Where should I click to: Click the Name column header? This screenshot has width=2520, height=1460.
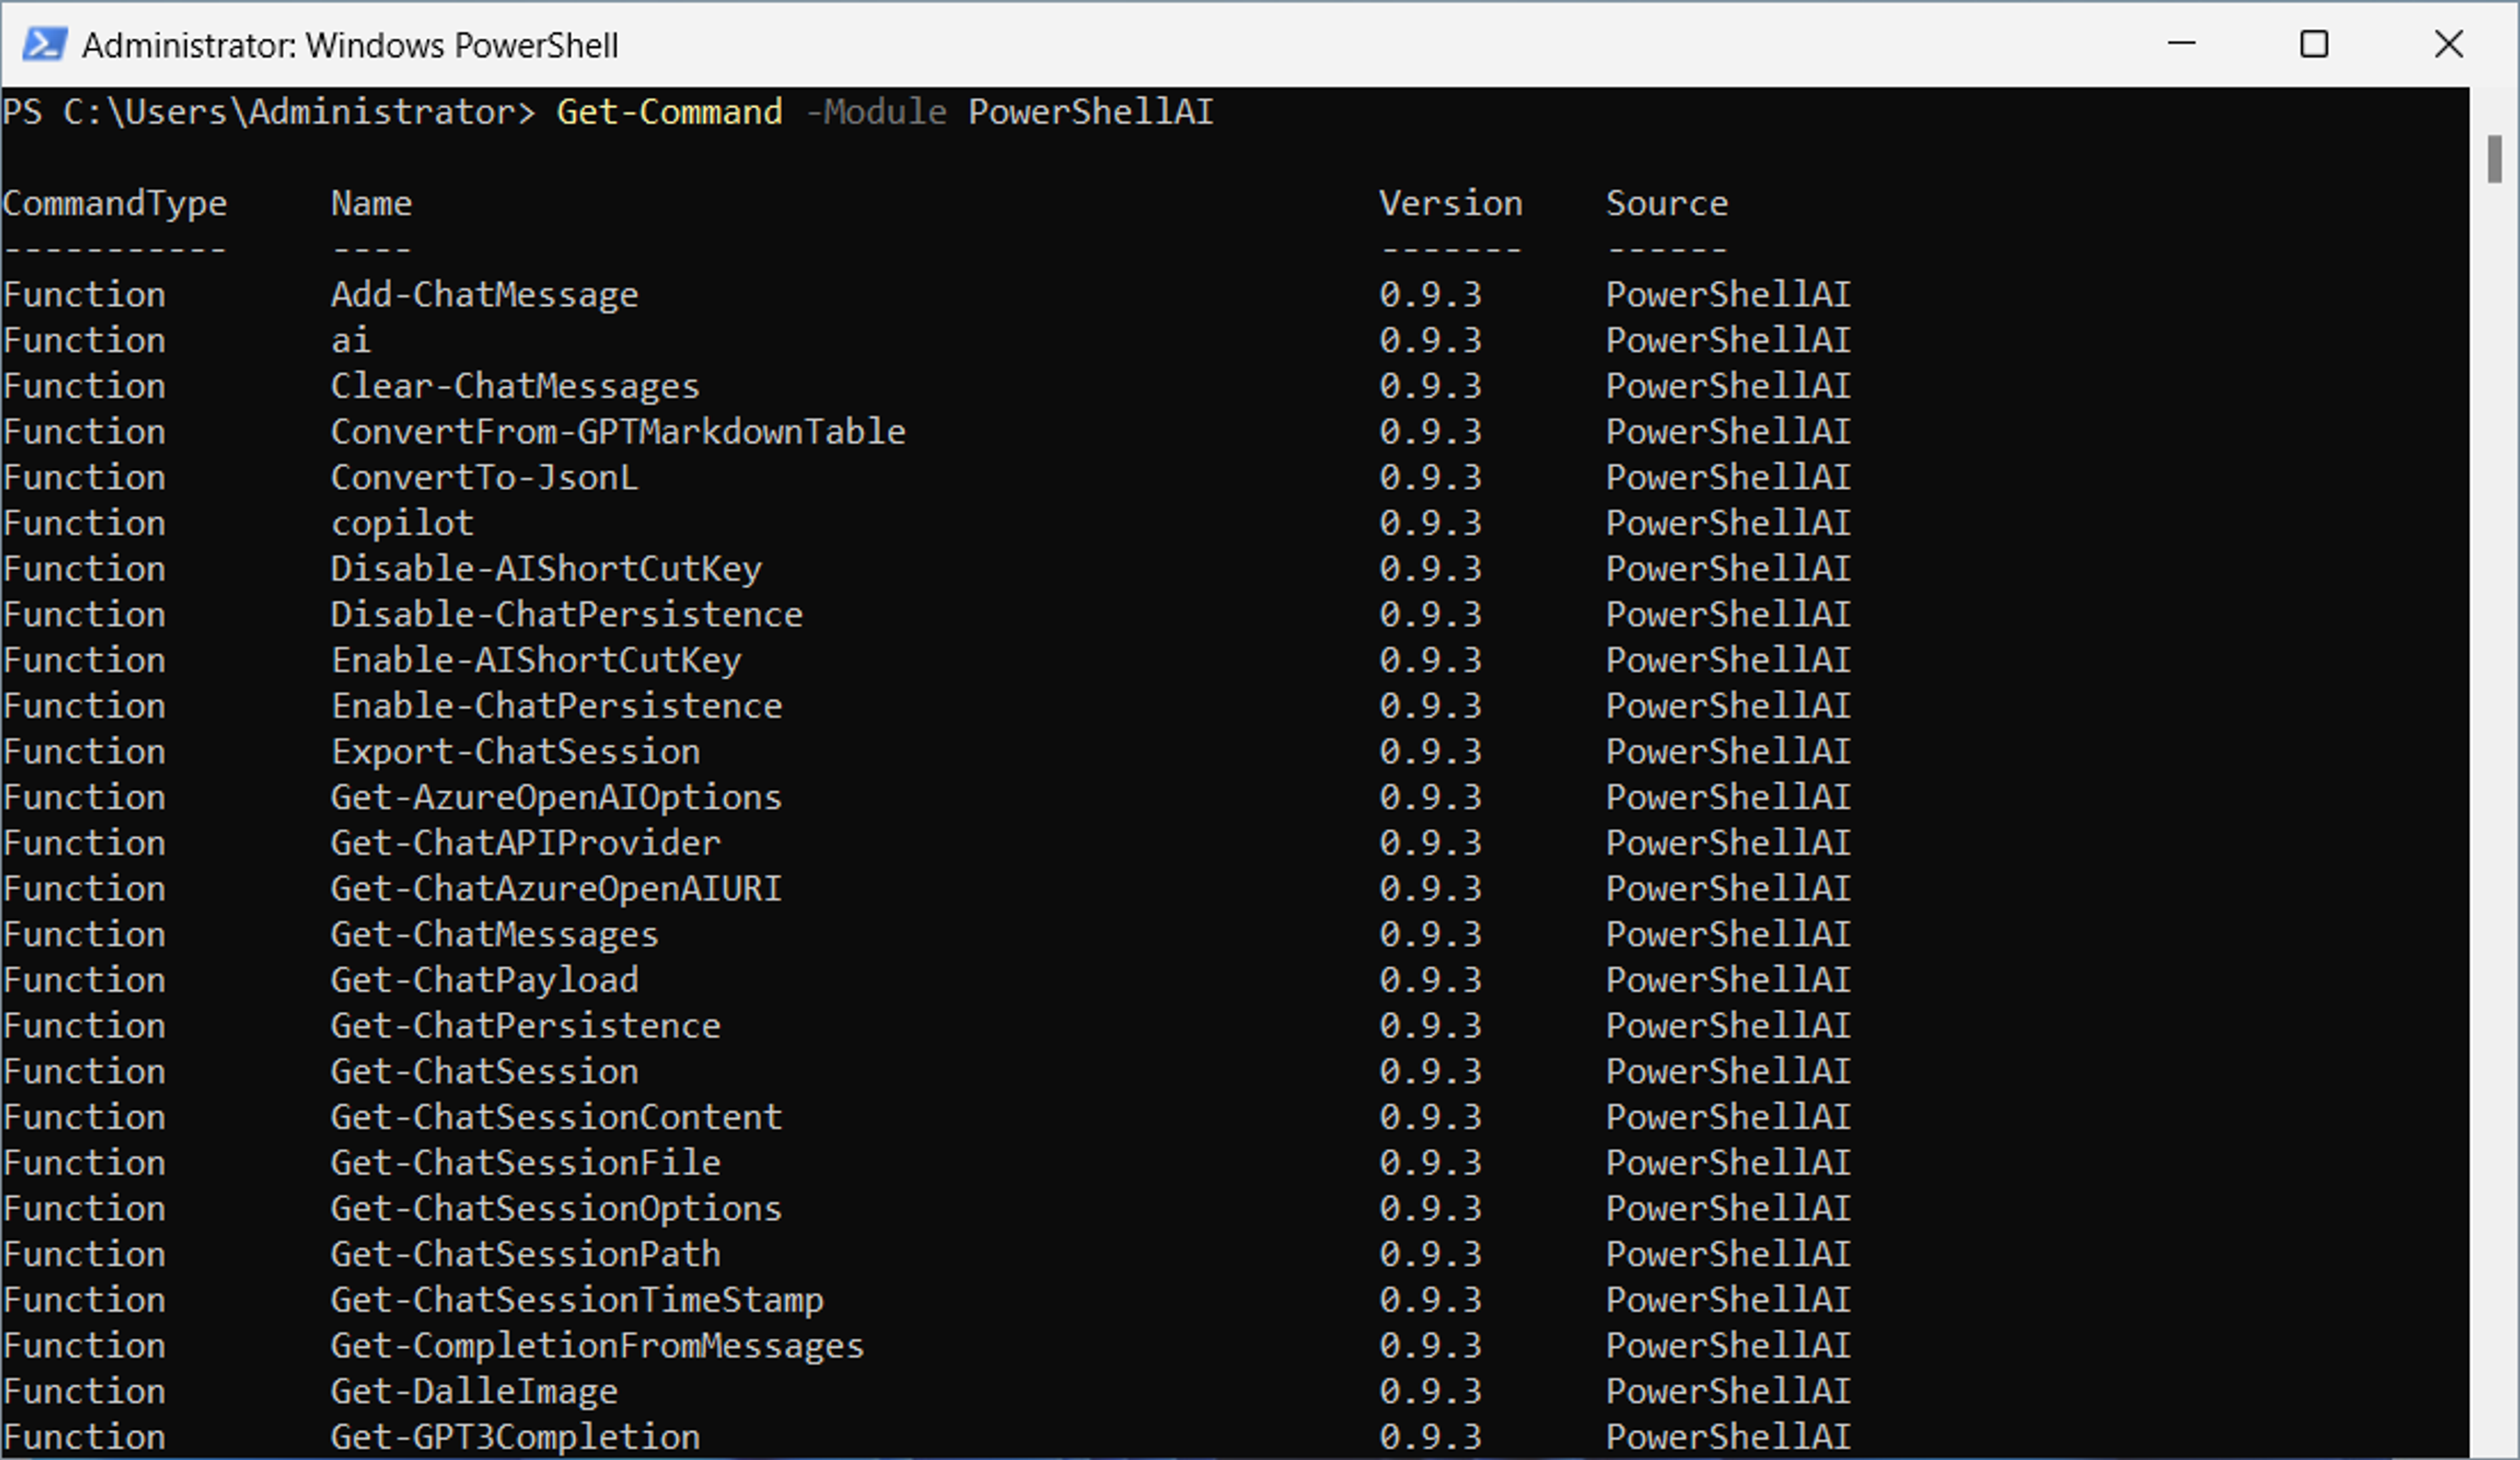(x=371, y=204)
